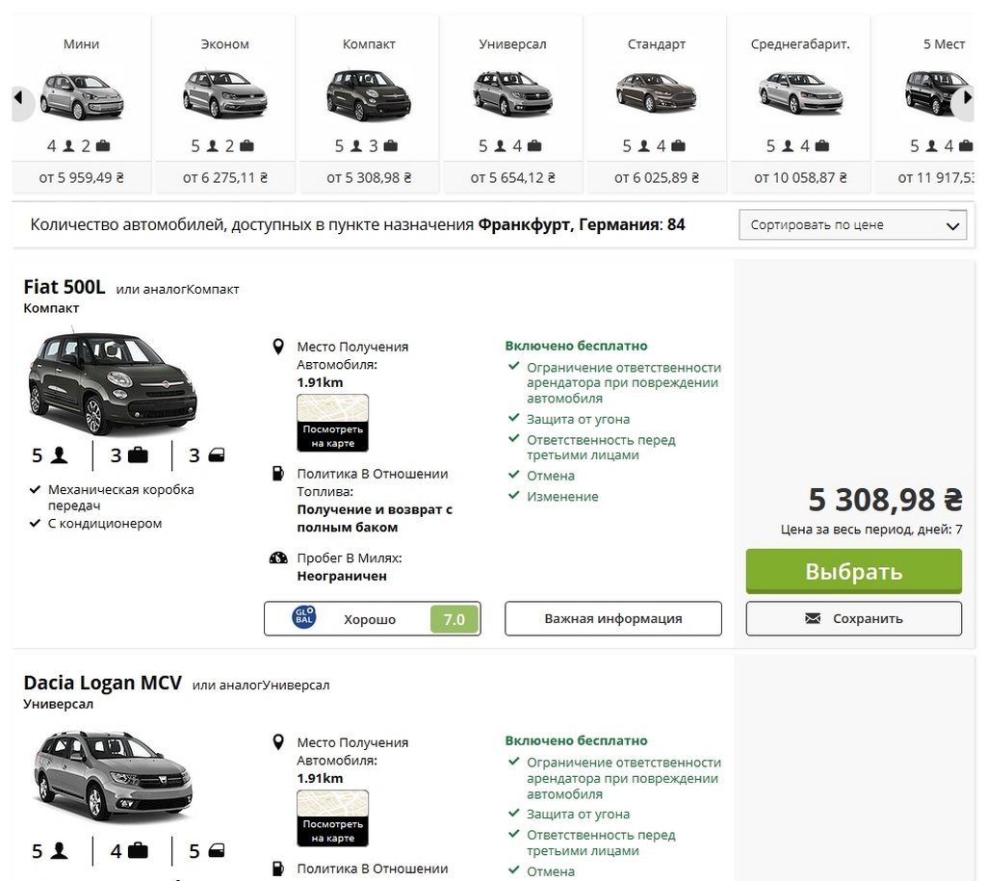Click the Global supplier logo icon

click(x=303, y=617)
